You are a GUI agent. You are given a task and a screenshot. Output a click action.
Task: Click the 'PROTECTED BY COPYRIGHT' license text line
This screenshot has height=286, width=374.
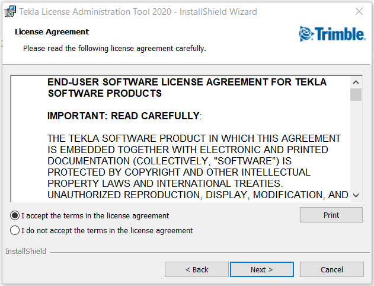click(x=179, y=172)
